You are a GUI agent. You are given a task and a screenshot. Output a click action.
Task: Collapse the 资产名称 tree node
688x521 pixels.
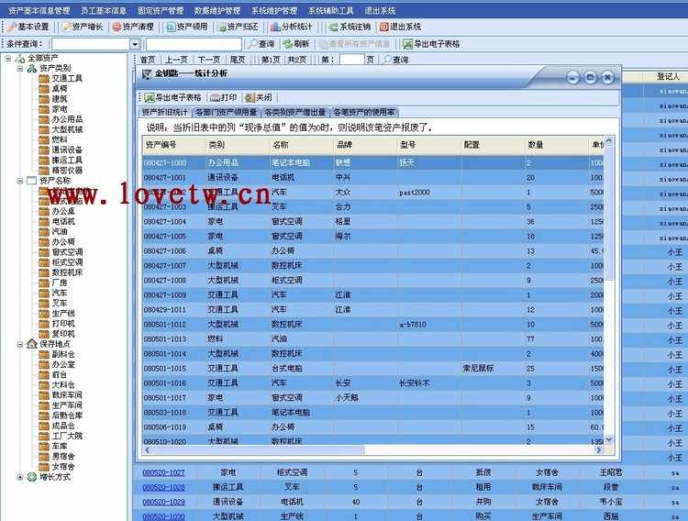click(x=20, y=181)
